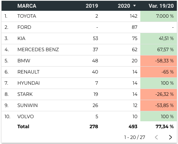Select the KIA brand cell
This screenshot has width=178, height=144.
pyautogui.click(x=22, y=39)
